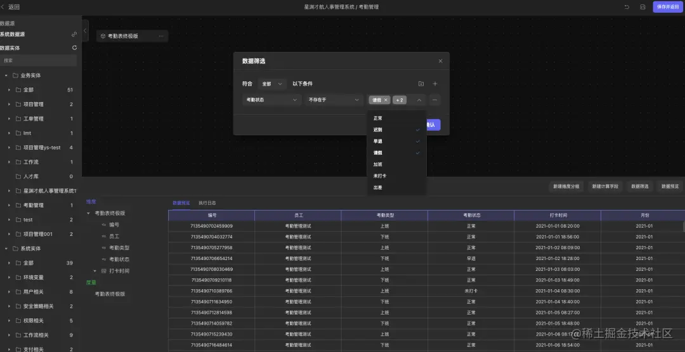Click the data table vertical scrollbar thumb
Viewport: 685px width, 352px height.
click(x=684, y=226)
